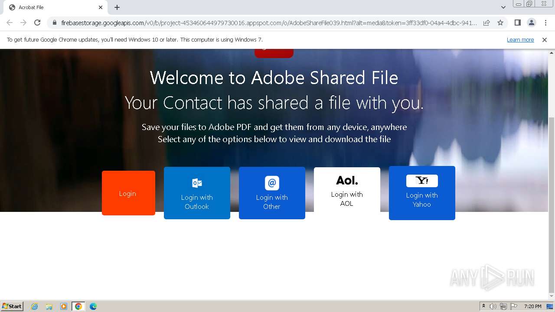Expand the tab search dropdown
555x312 pixels.
(503, 7)
